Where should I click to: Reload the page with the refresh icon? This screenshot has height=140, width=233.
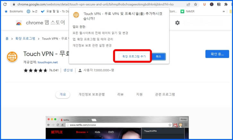click(x=5, y=4)
